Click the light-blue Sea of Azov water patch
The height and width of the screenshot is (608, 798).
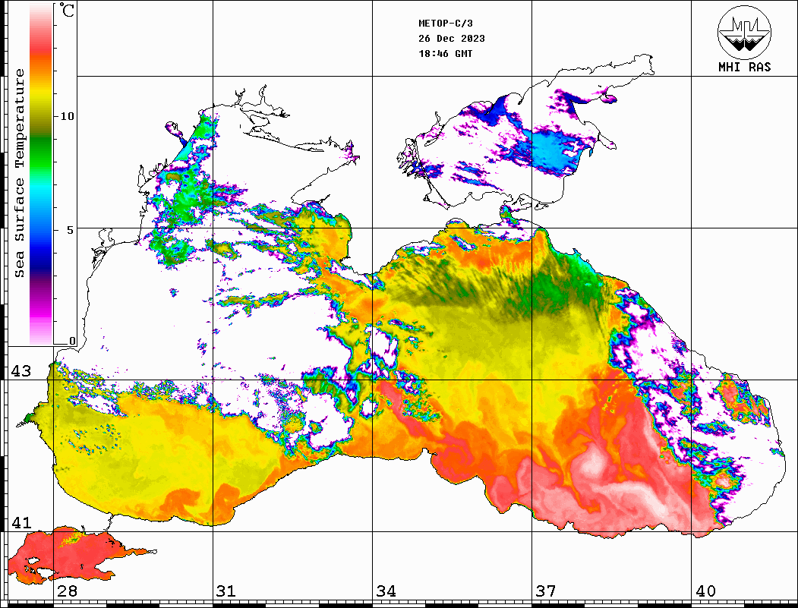pyautogui.click(x=555, y=150)
